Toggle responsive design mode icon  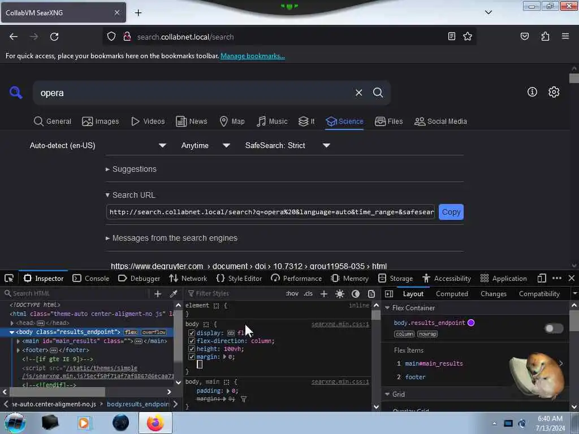[x=542, y=278]
